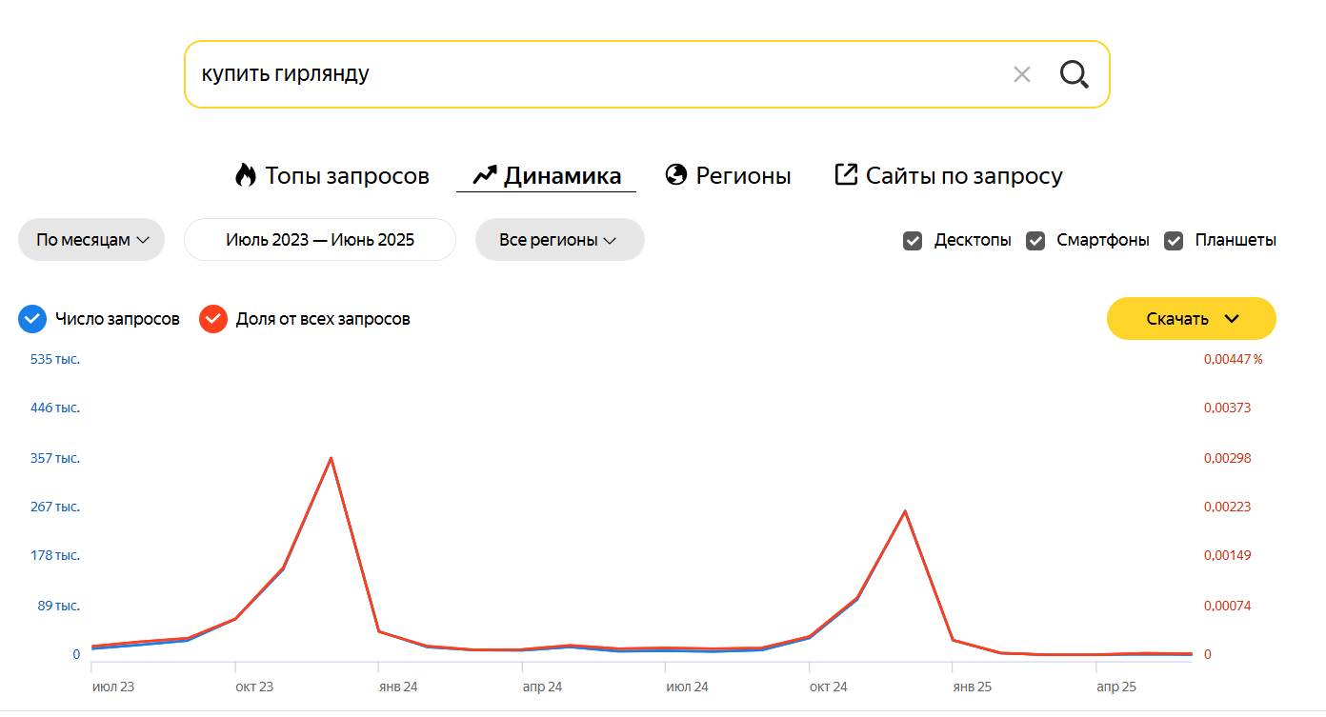Uncheck the Десктопы checkbox

[913, 241]
